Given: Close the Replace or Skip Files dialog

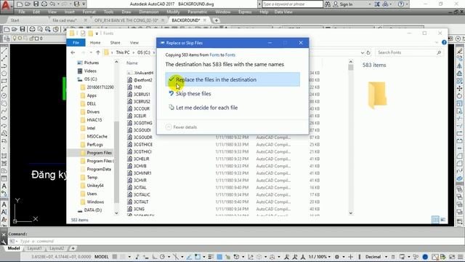Looking at the screenshot, I should pyautogui.click(x=301, y=43).
